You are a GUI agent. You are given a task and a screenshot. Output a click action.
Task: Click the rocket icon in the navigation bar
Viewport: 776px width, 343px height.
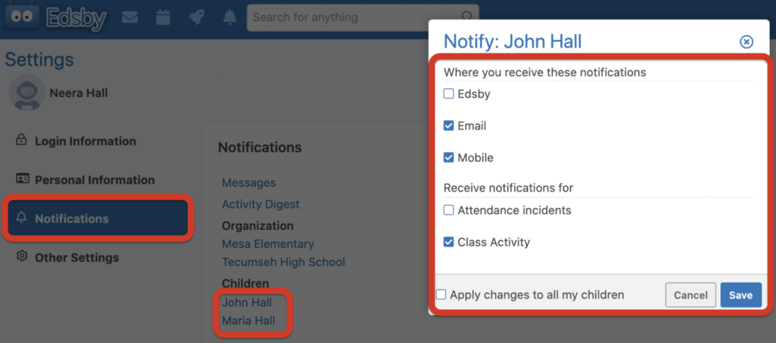pos(196,17)
